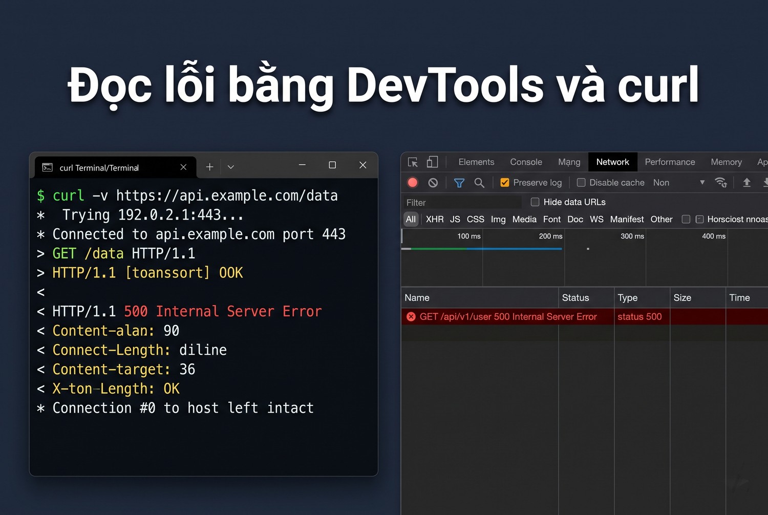The image size is (768, 515).
Task: Stop recording with the red record button
Action: tap(413, 183)
